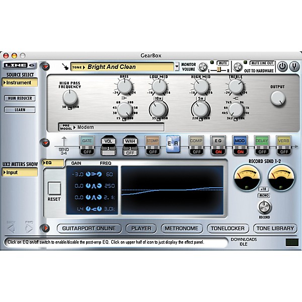Click fourth band high-shelf shape icon

[x=94, y=209]
